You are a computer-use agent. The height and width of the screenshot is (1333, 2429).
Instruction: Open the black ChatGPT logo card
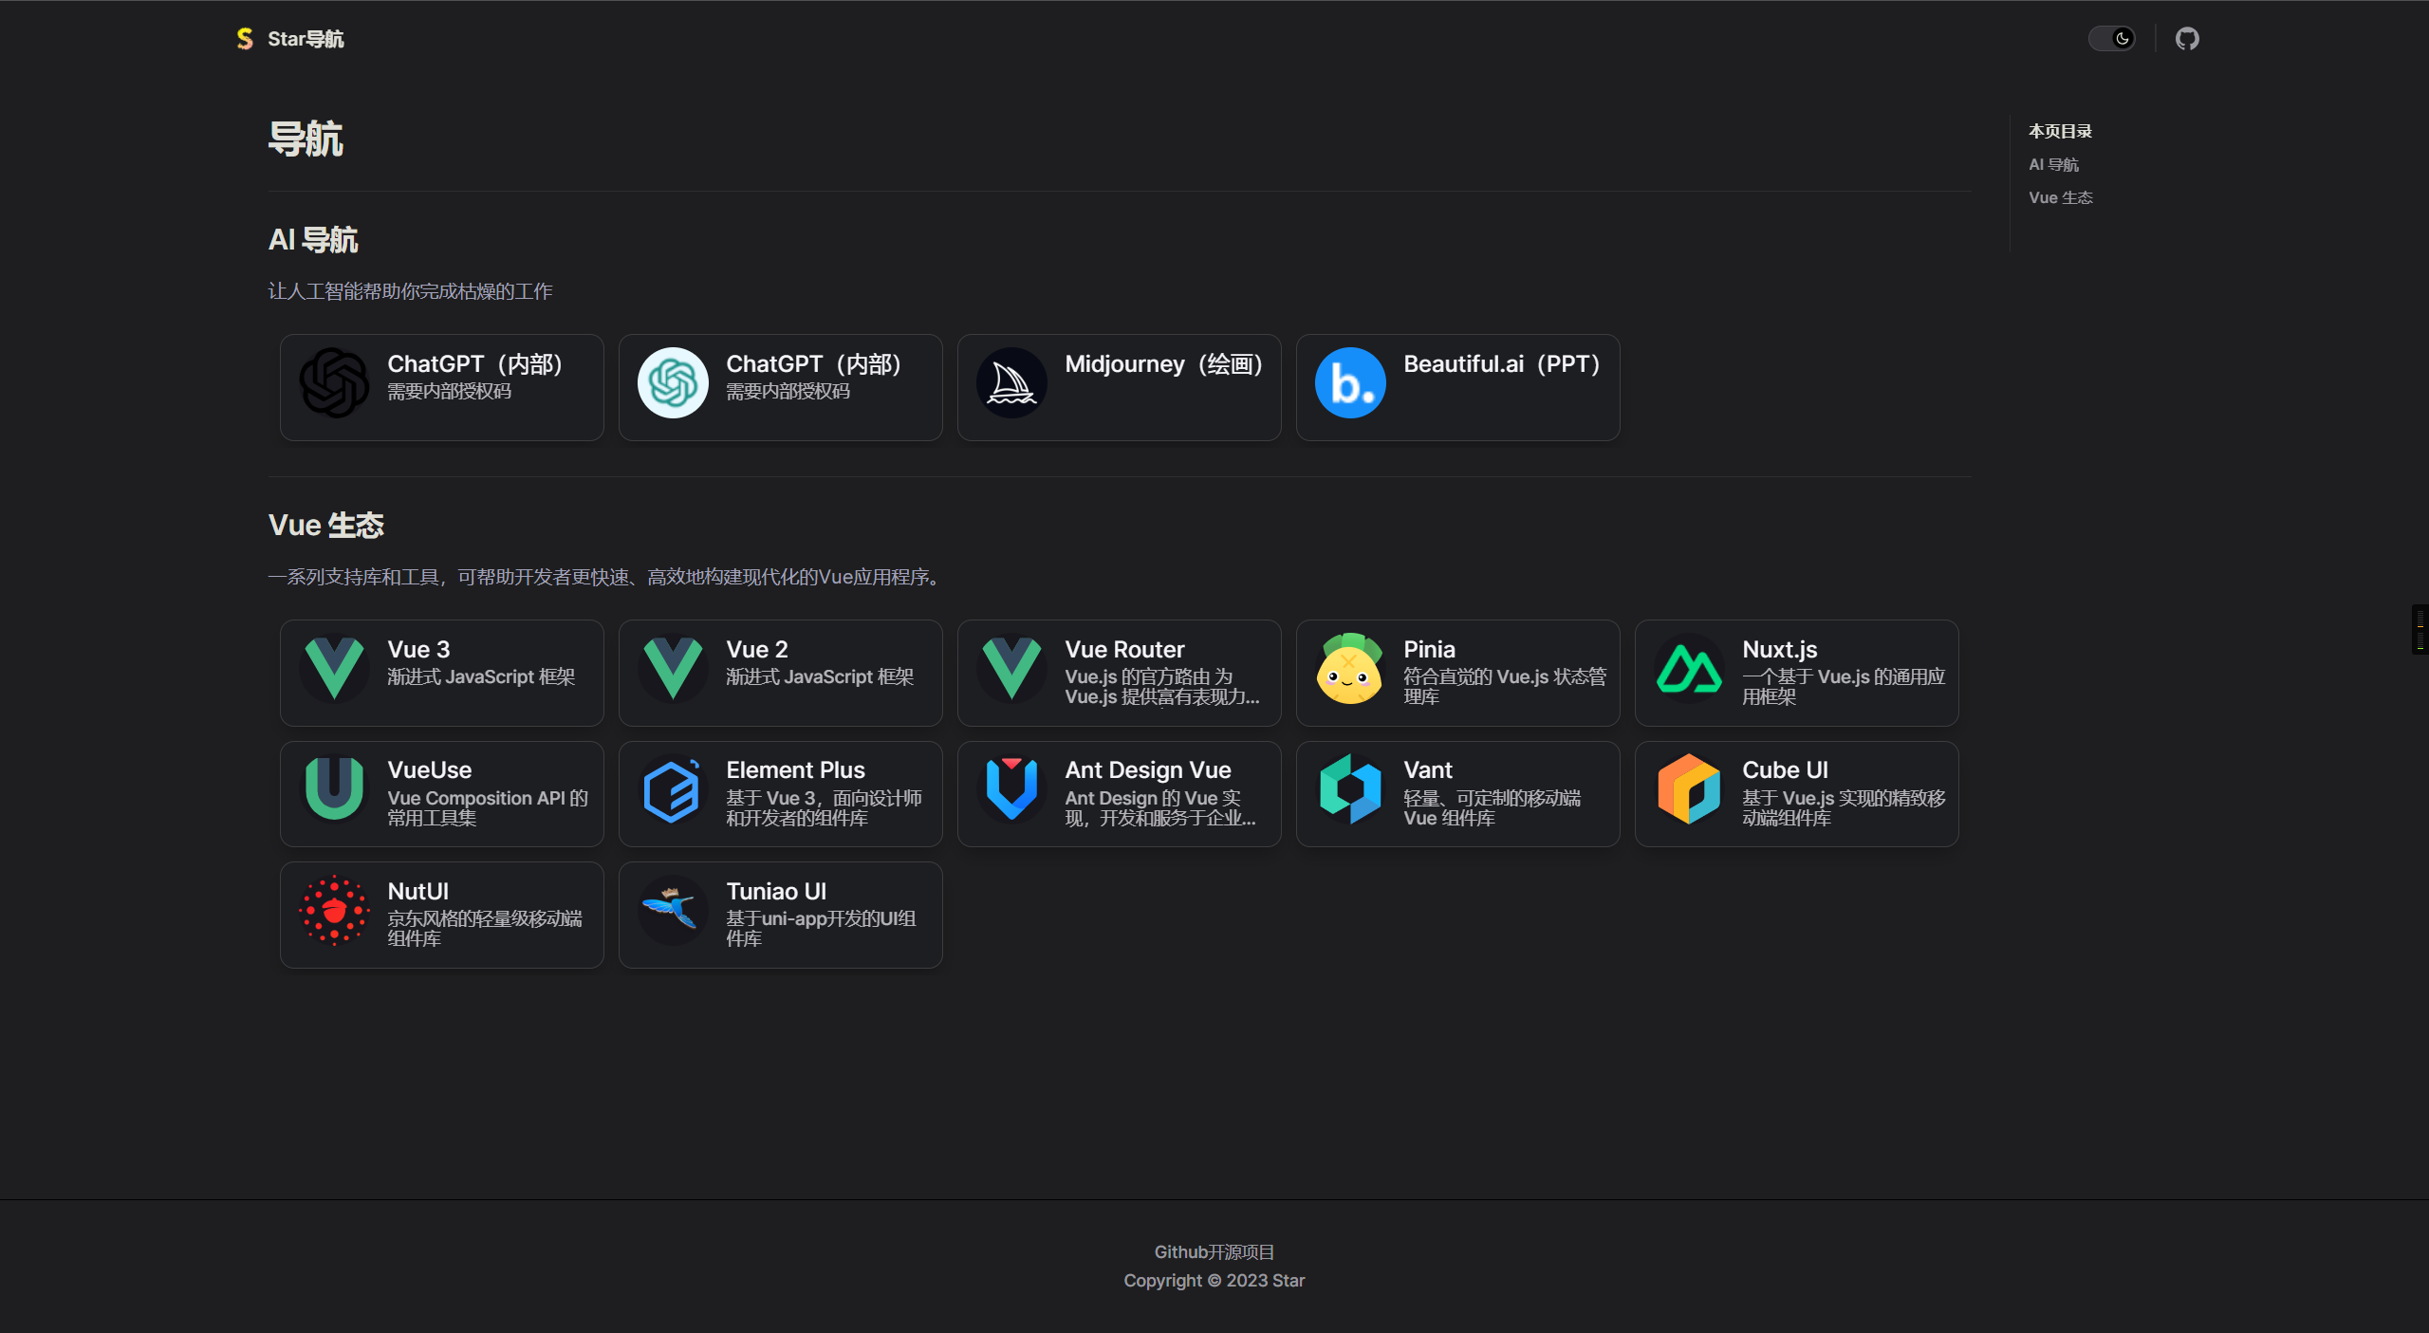point(441,387)
